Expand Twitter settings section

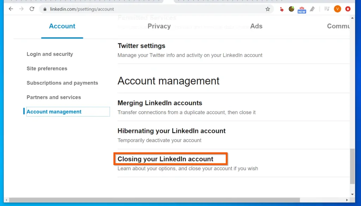coord(141,46)
